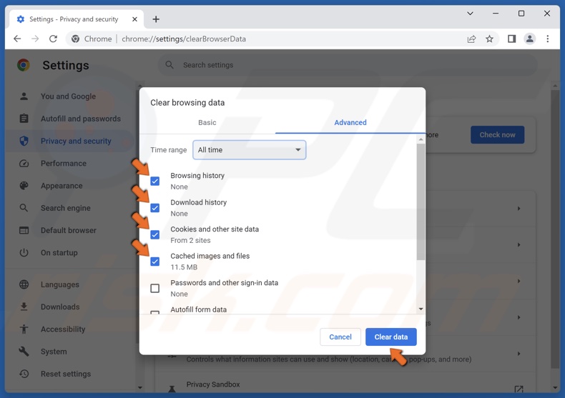Click the browser forward arrow
Viewport: 565px width, 398px height.
(35, 39)
